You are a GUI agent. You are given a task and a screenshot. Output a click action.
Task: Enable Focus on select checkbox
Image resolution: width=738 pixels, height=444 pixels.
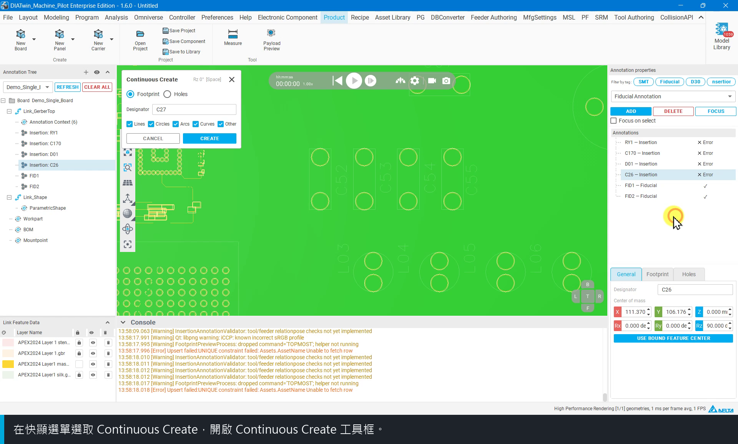click(613, 121)
